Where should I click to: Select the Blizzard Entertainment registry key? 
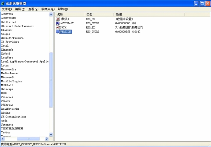(17, 26)
